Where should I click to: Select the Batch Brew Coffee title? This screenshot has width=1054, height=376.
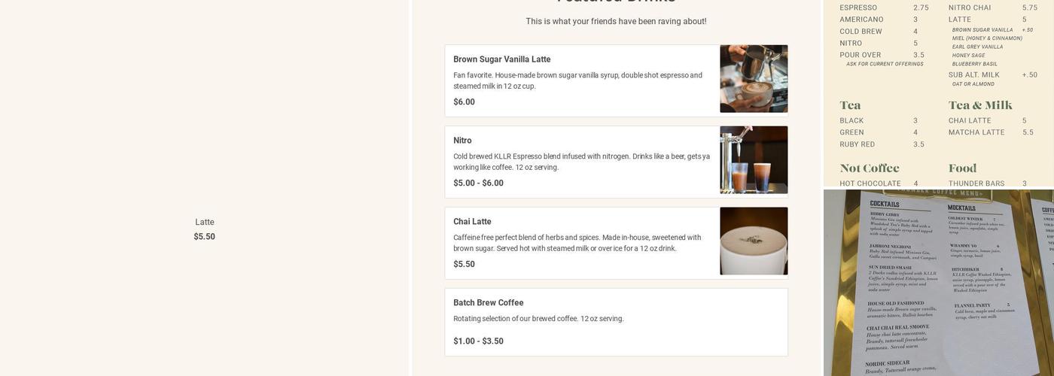[x=488, y=303]
